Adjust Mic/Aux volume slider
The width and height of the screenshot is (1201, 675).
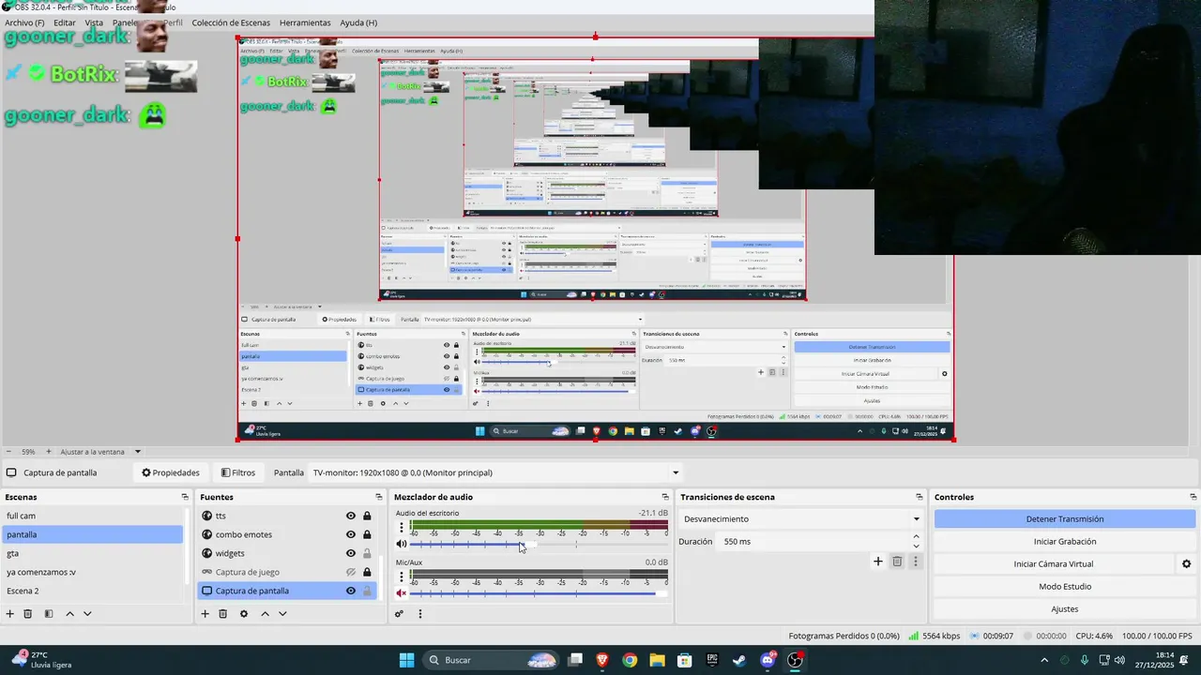tap(539, 593)
